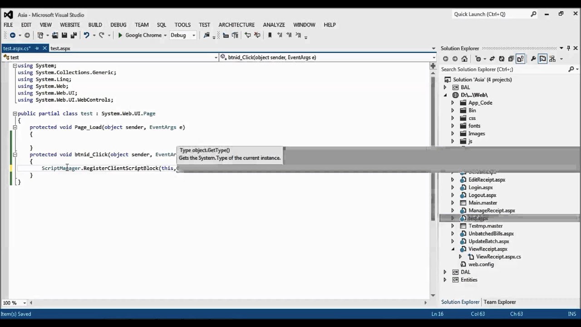Click the Ln 16 status bar entry
This screenshot has width=581, height=327.
(437, 314)
